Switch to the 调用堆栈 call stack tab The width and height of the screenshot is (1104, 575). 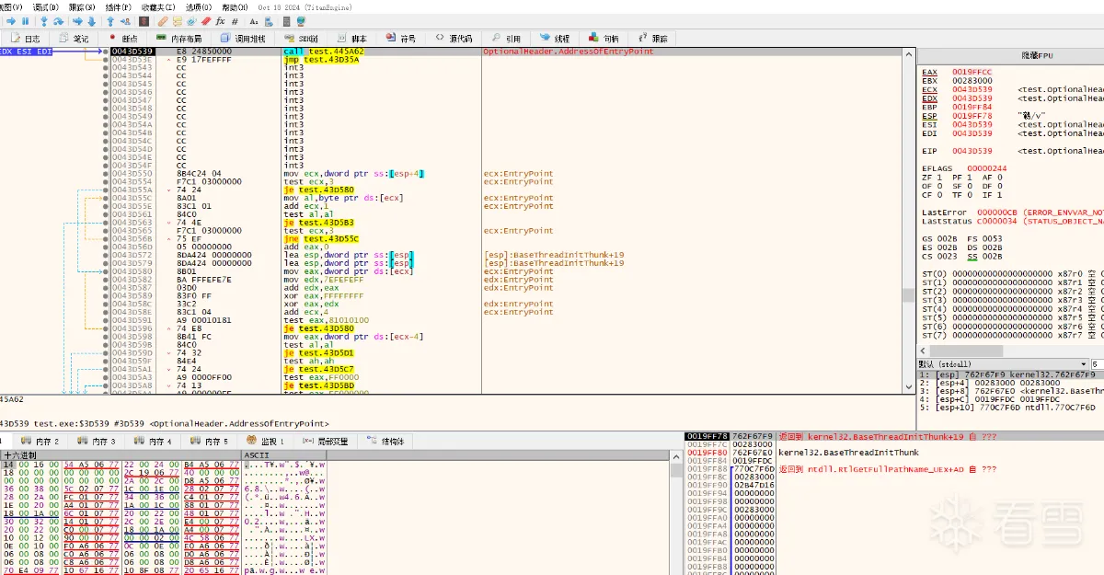(x=243, y=39)
